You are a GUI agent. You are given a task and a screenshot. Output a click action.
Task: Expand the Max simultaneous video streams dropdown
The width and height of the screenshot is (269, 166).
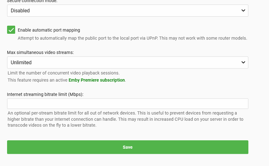coord(127,62)
